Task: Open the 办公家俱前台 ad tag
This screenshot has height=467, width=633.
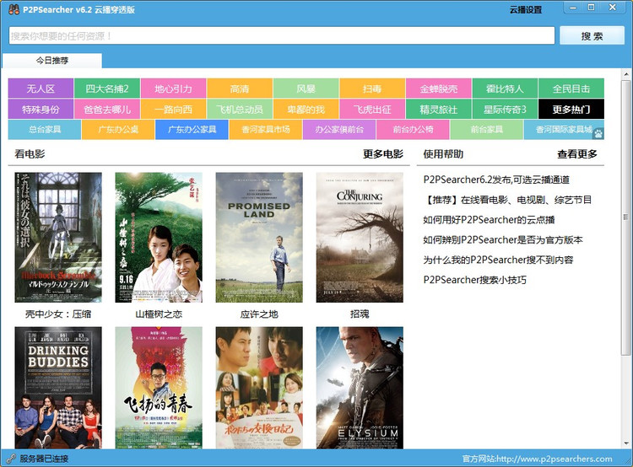Action: 339,130
